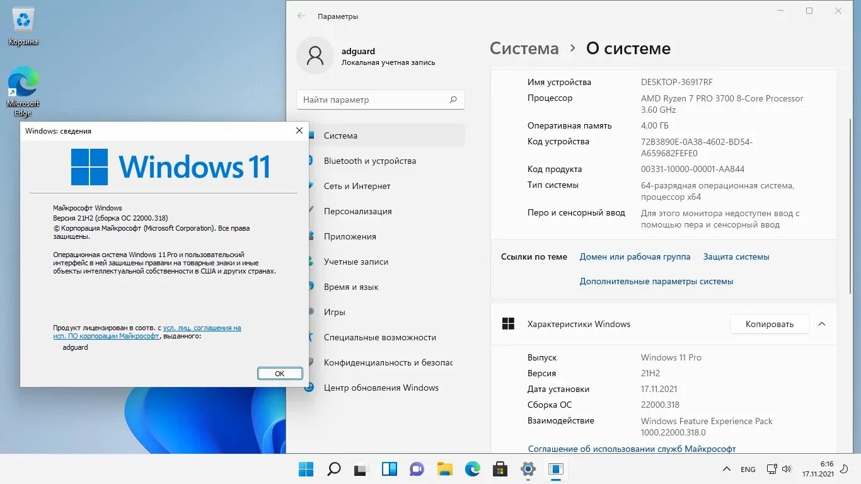
Task: Click OS build value '22000.318'
Action: click(660, 405)
